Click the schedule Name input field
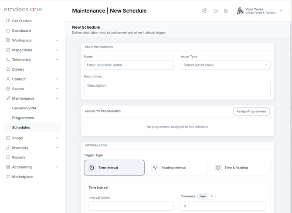The height and width of the screenshot is (213, 292). pos(129,65)
